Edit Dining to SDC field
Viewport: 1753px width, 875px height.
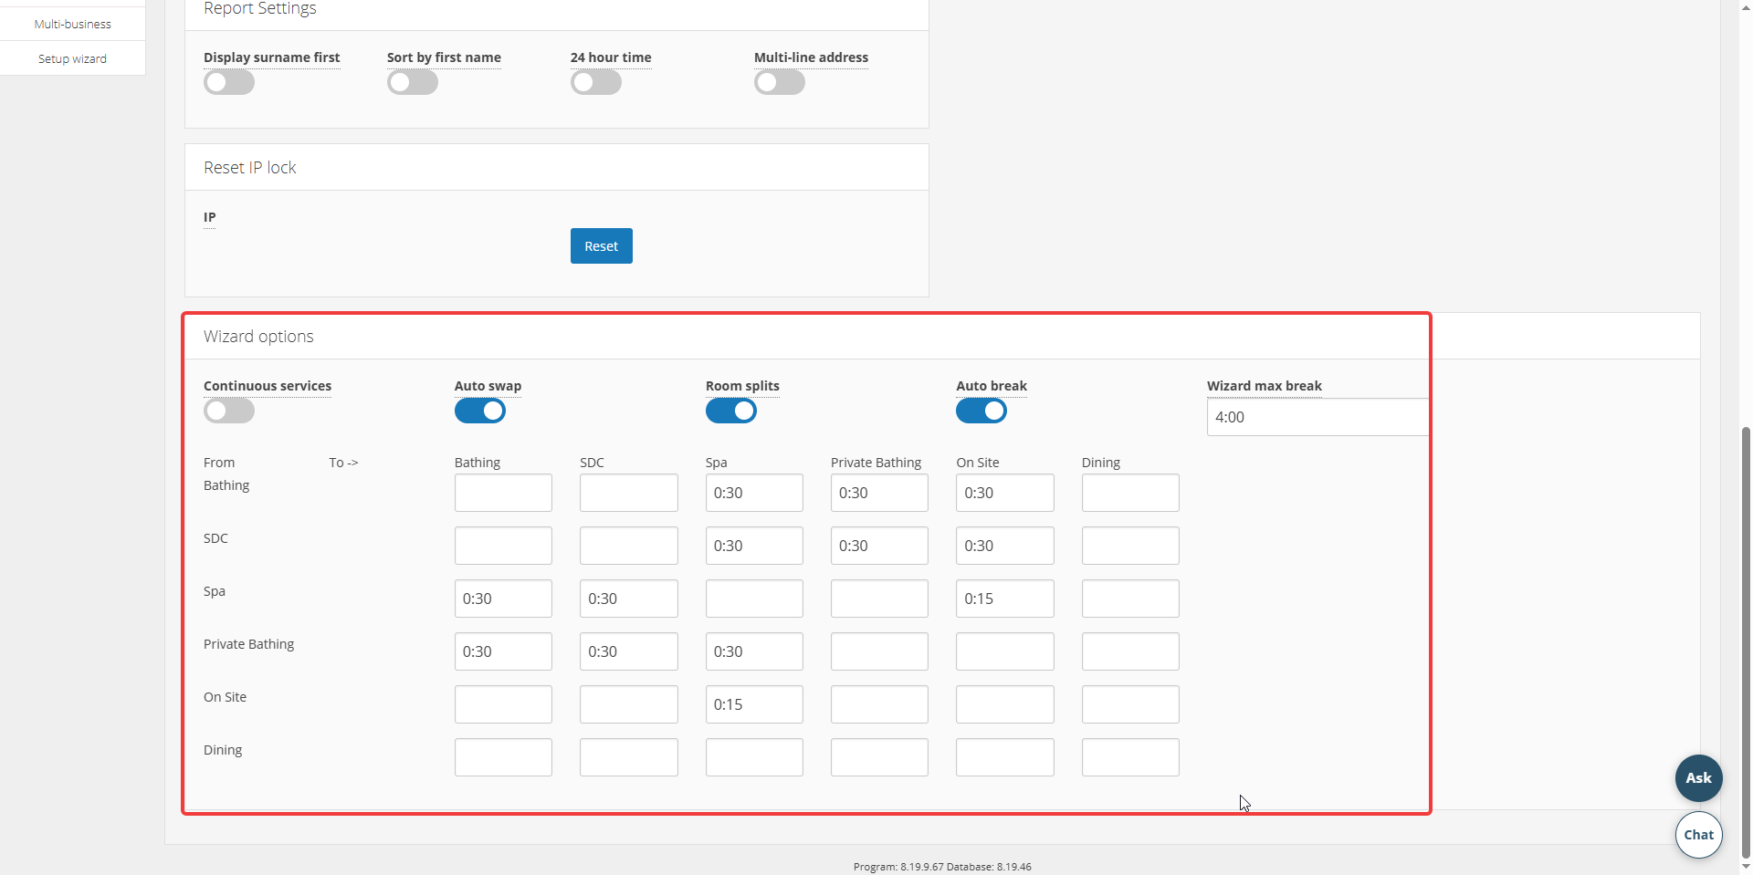[x=629, y=757]
